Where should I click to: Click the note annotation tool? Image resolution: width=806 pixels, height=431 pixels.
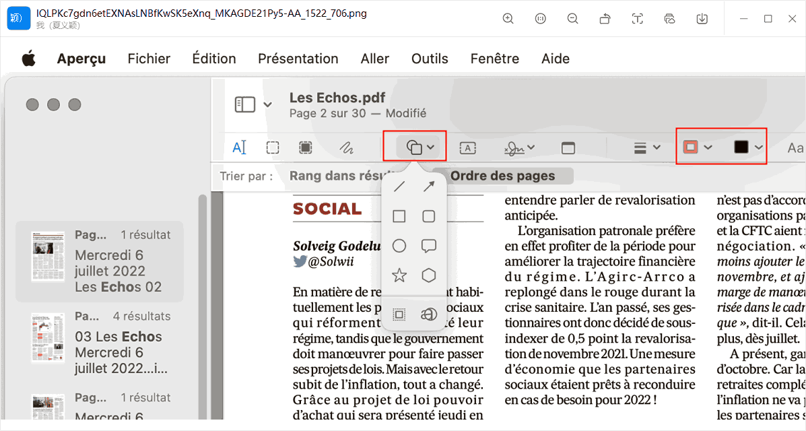point(568,148)
